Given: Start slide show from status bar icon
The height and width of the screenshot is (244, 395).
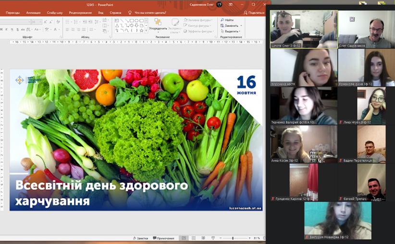Looking at the screenshot, I should coord(213,238).
